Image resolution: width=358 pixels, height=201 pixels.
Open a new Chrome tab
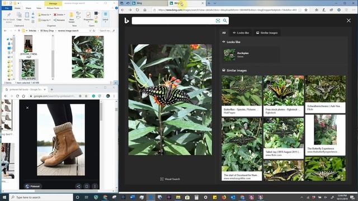(51, 89)
